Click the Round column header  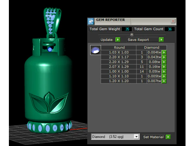pyautogui.click(x=118, y=47)
